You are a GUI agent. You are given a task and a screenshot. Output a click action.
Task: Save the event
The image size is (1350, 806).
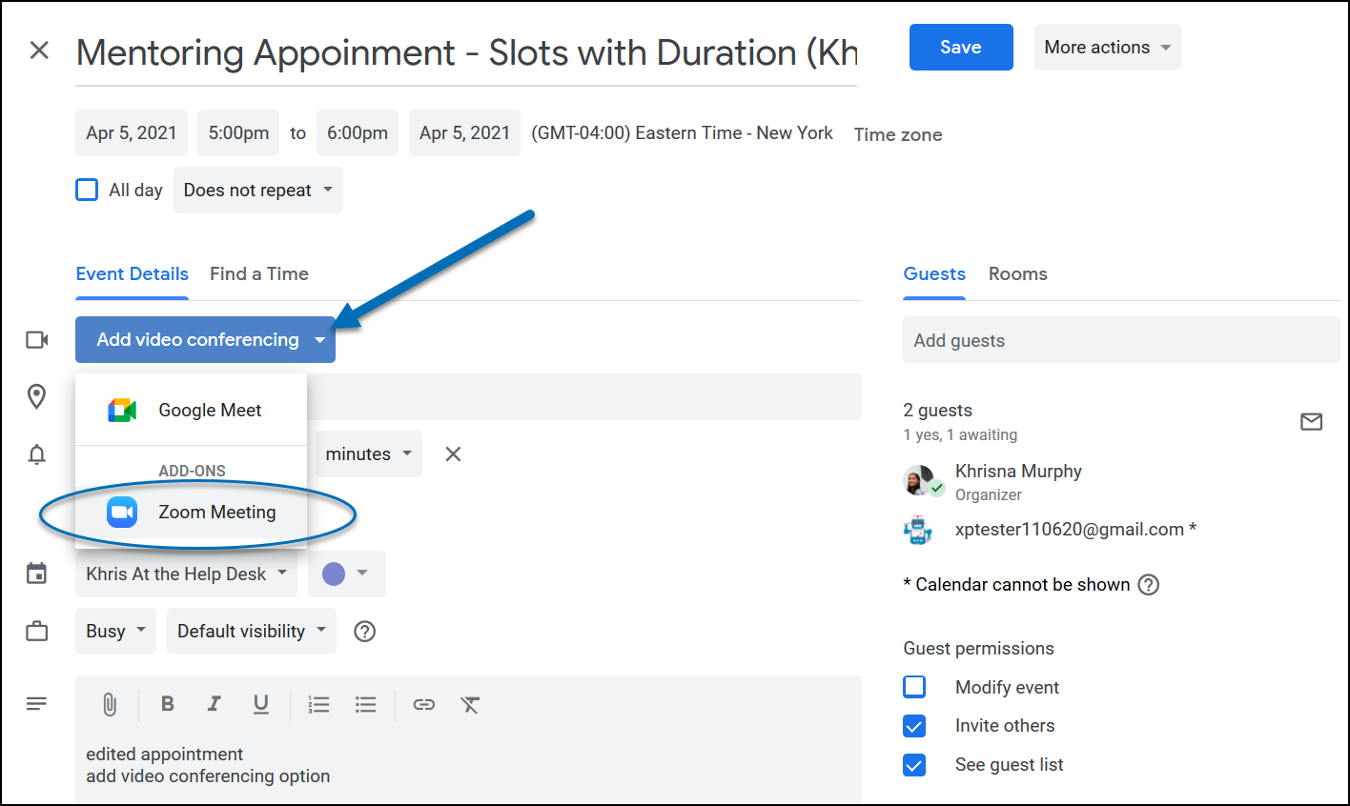(960, 48)
